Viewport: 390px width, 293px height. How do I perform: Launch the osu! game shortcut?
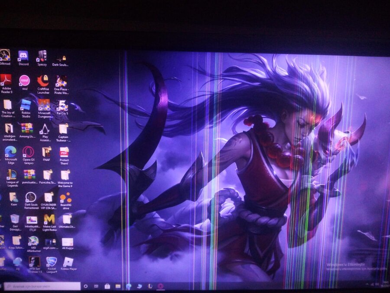point(25,82)
